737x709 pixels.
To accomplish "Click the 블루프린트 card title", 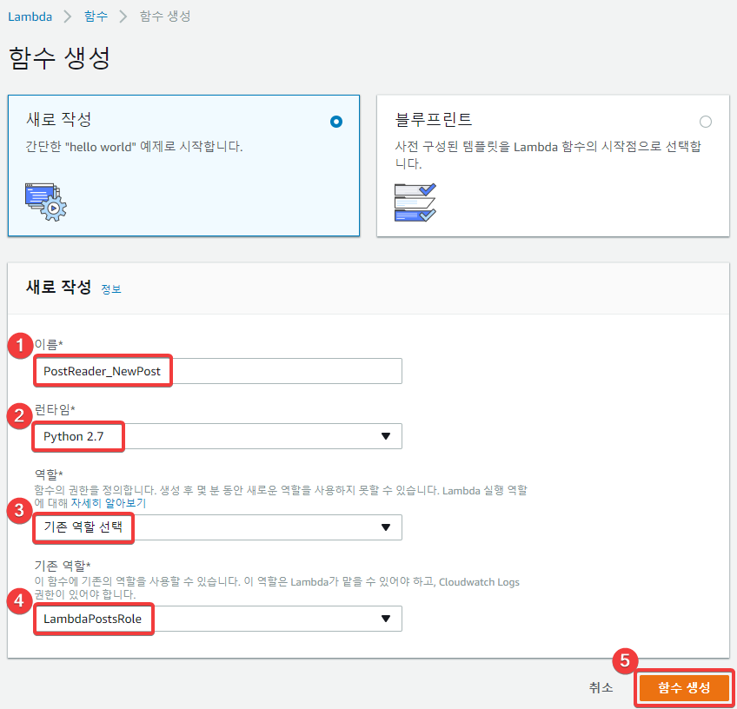I will click(434, 119).
